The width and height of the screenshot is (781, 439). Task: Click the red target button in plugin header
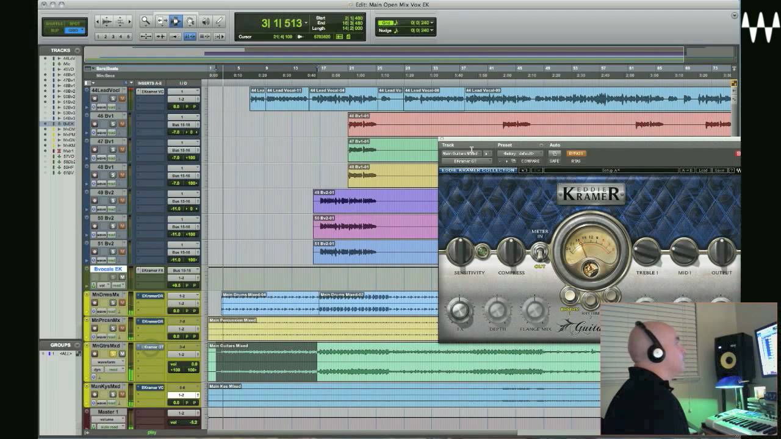(738, 154)
